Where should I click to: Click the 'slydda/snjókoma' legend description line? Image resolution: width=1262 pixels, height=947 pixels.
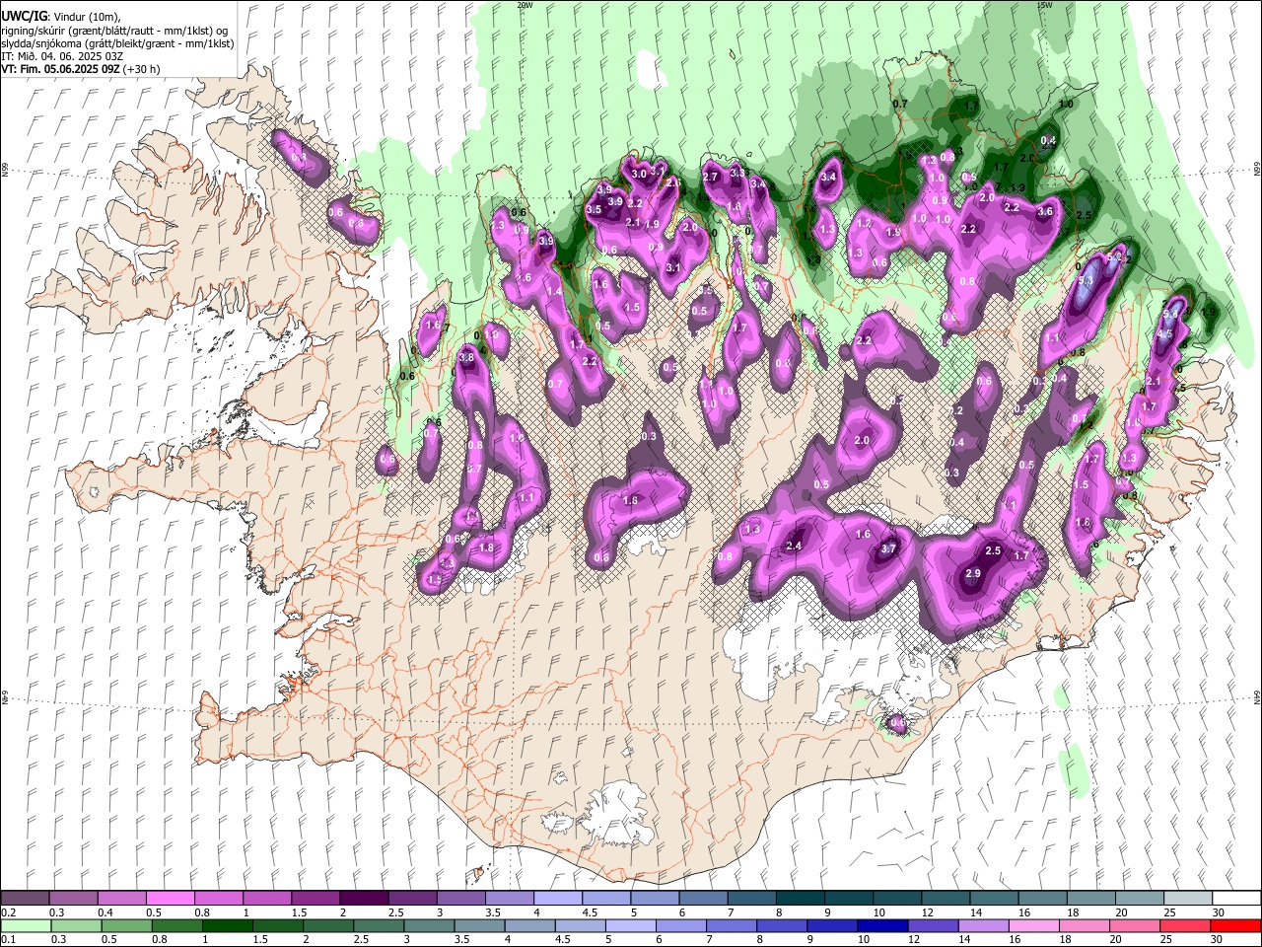coord(117,43)
